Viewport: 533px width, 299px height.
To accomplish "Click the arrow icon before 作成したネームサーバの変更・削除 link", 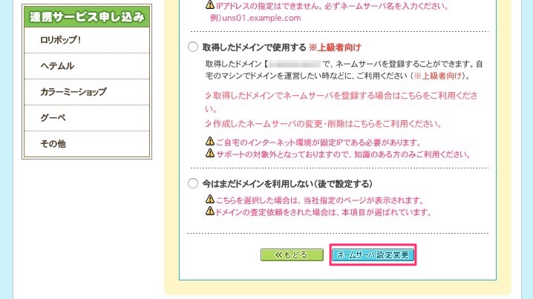I will pos(208,124).
